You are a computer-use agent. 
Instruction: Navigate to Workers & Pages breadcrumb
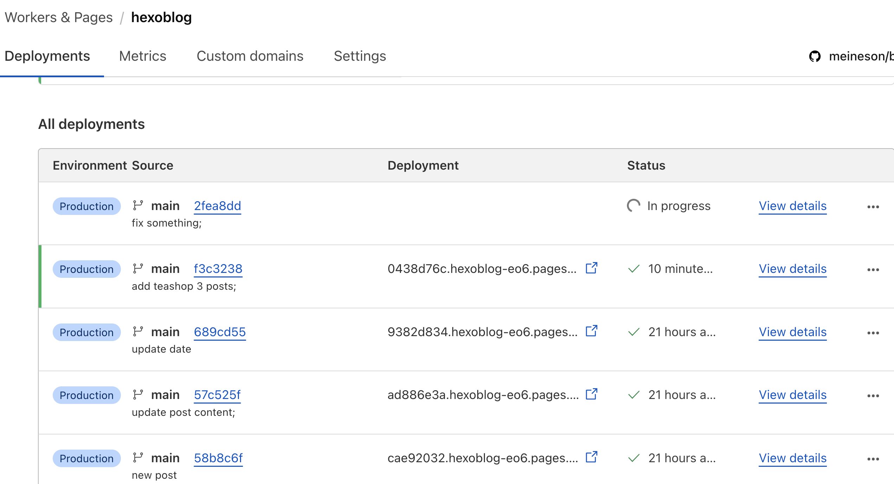[x=59, y=17]
